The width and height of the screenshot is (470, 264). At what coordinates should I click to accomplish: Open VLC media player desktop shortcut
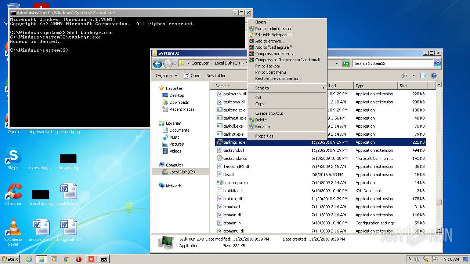click(13, 232)
